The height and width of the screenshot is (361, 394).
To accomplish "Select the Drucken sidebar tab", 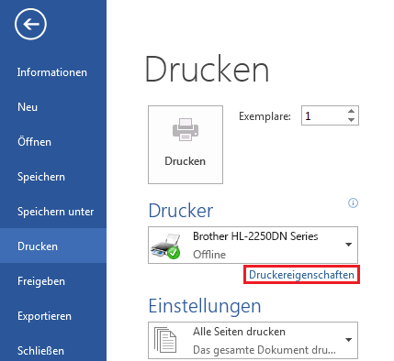I will [53, 246].
